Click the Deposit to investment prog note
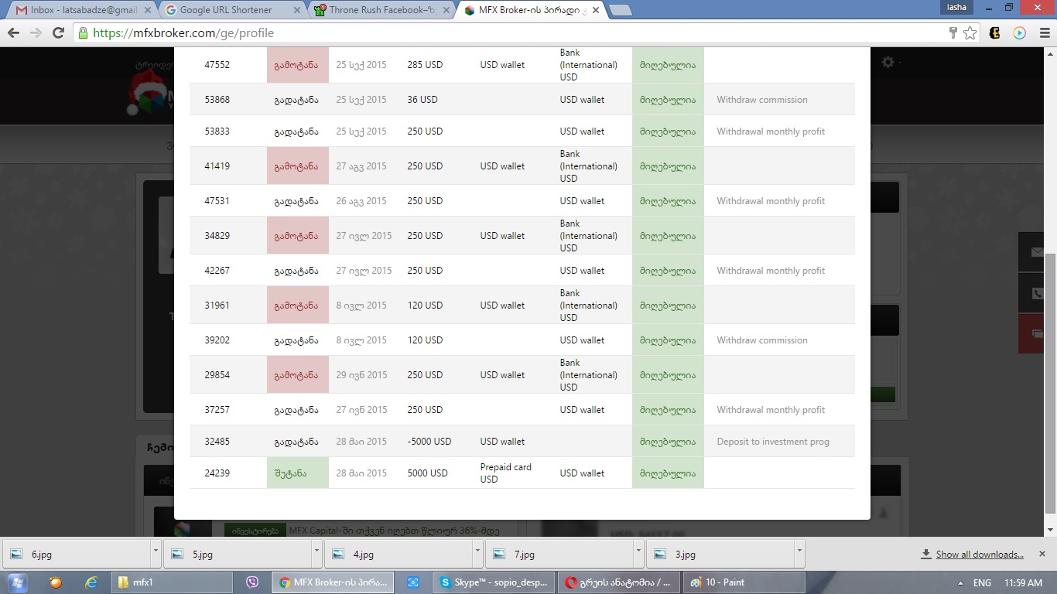This screenshot has height=594, width=1057. point(773,442)
